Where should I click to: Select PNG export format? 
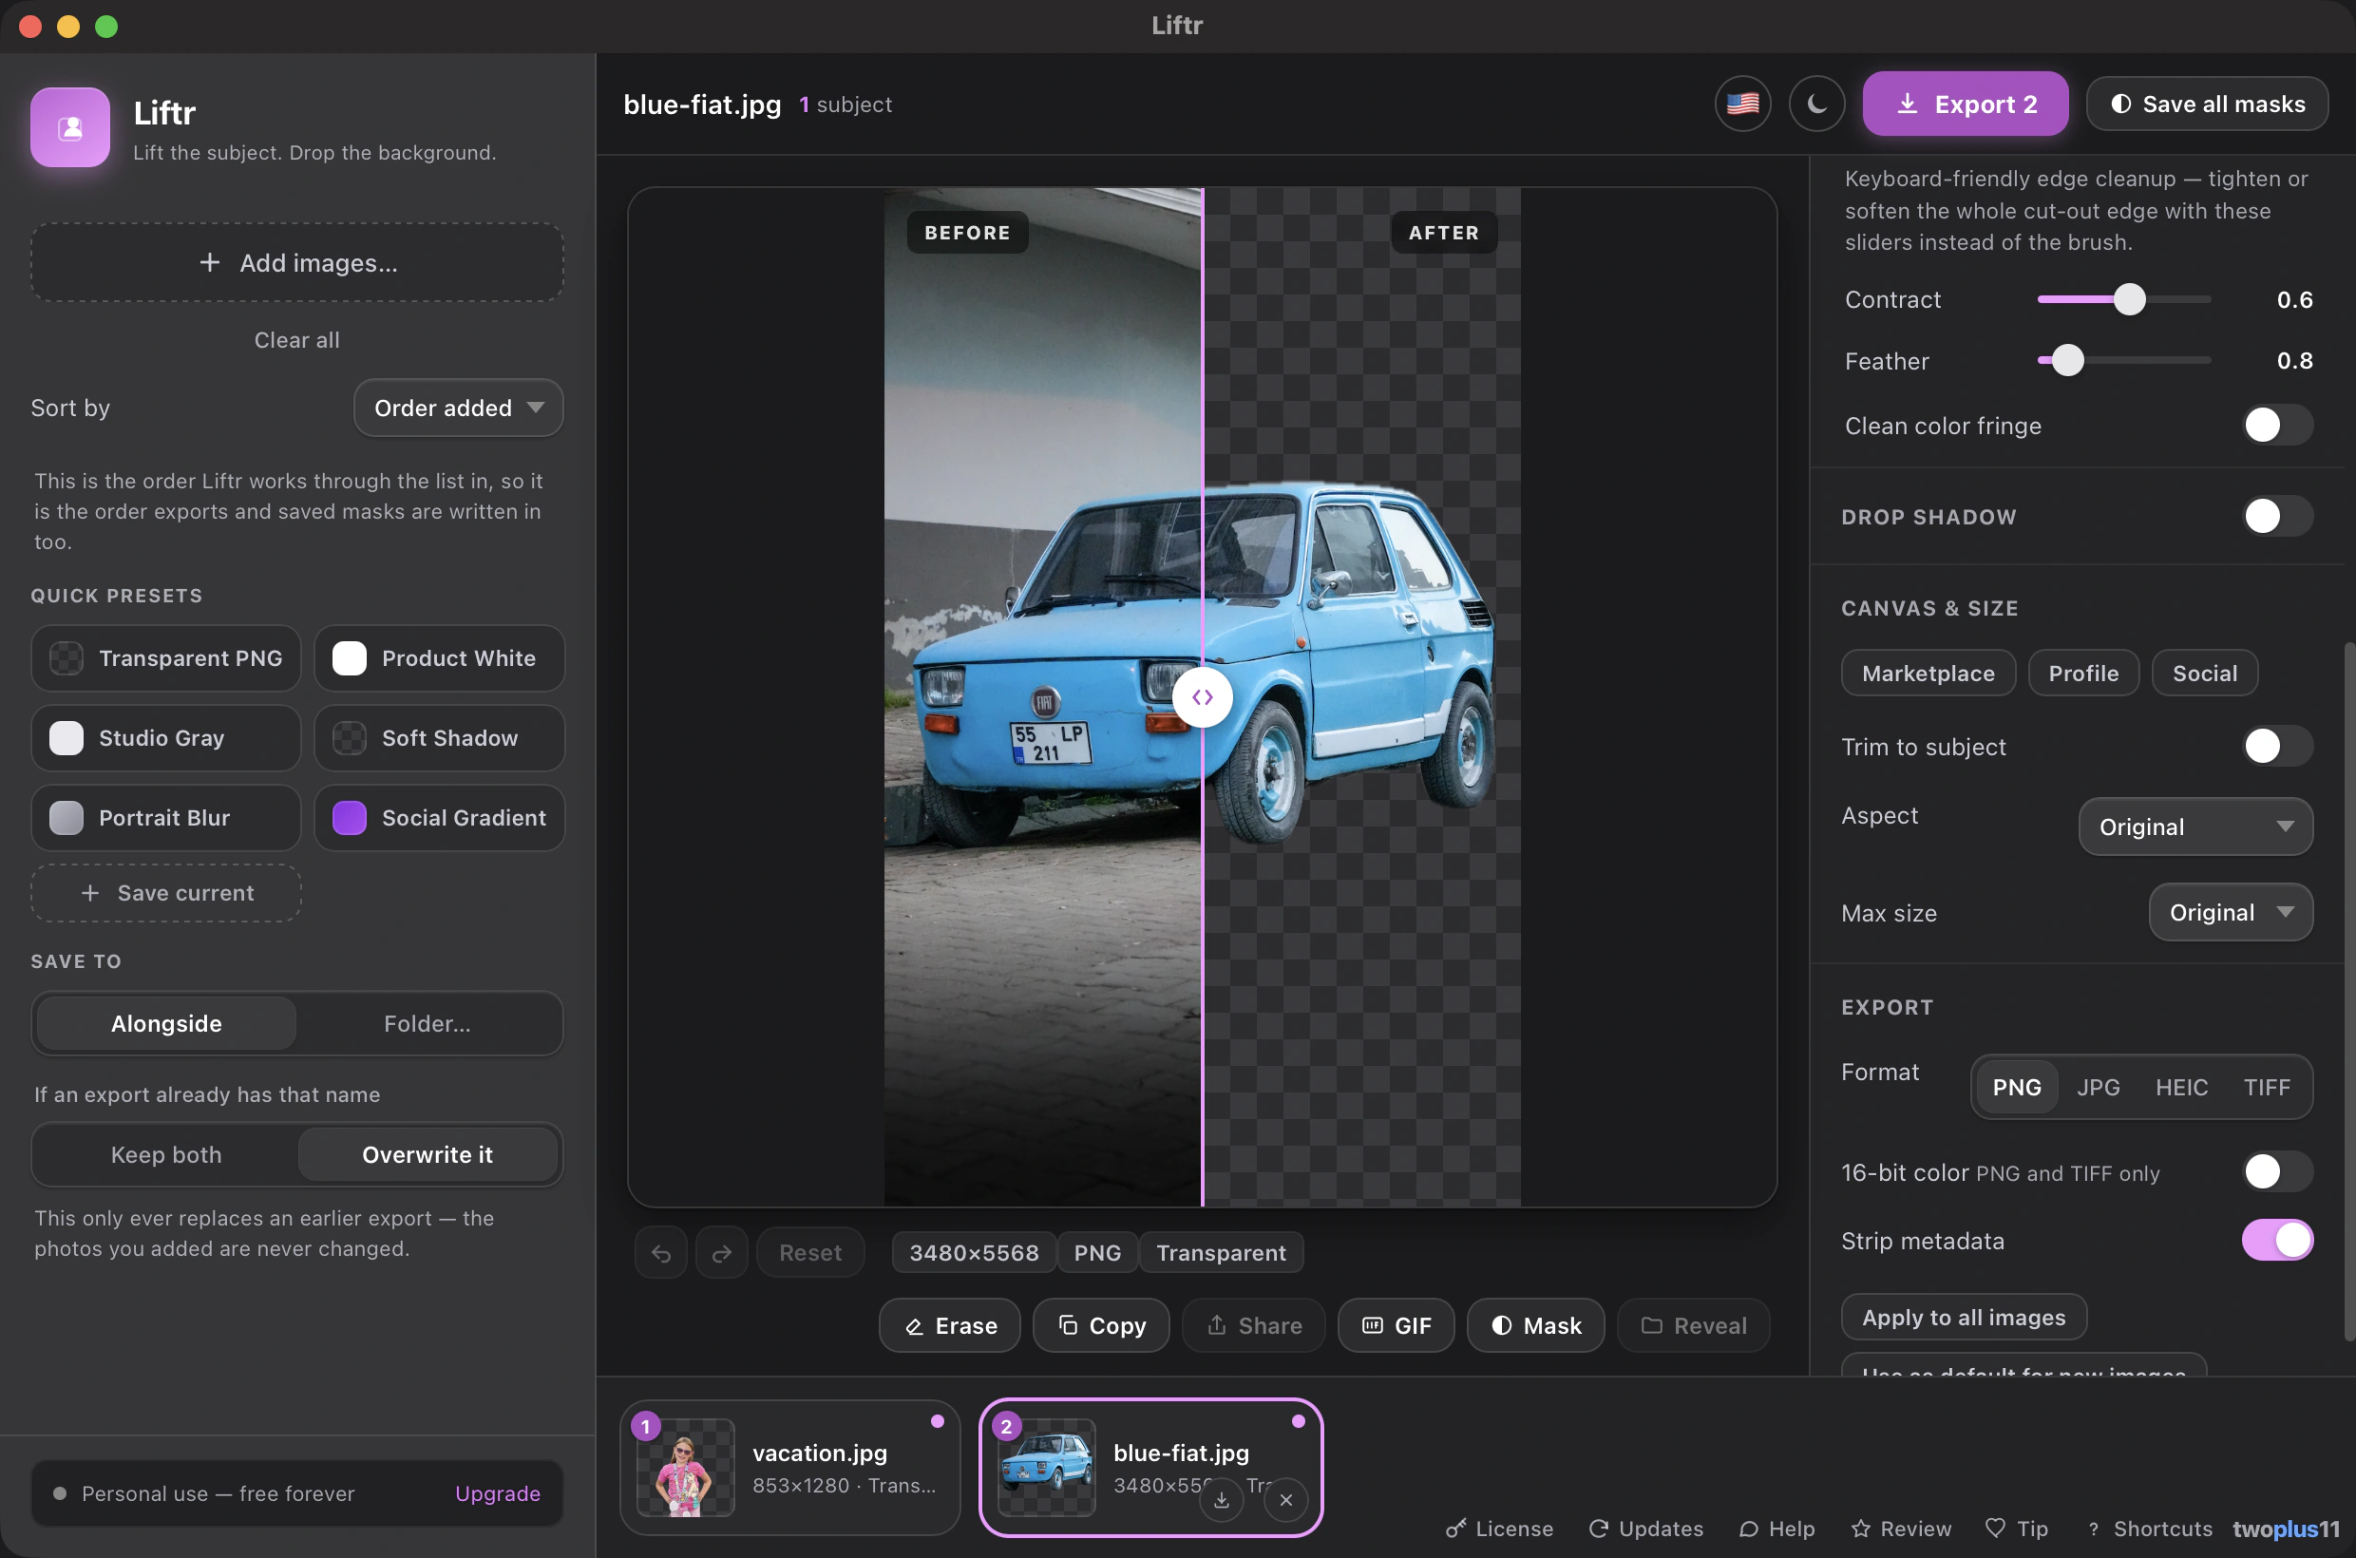[2016, 1087]
